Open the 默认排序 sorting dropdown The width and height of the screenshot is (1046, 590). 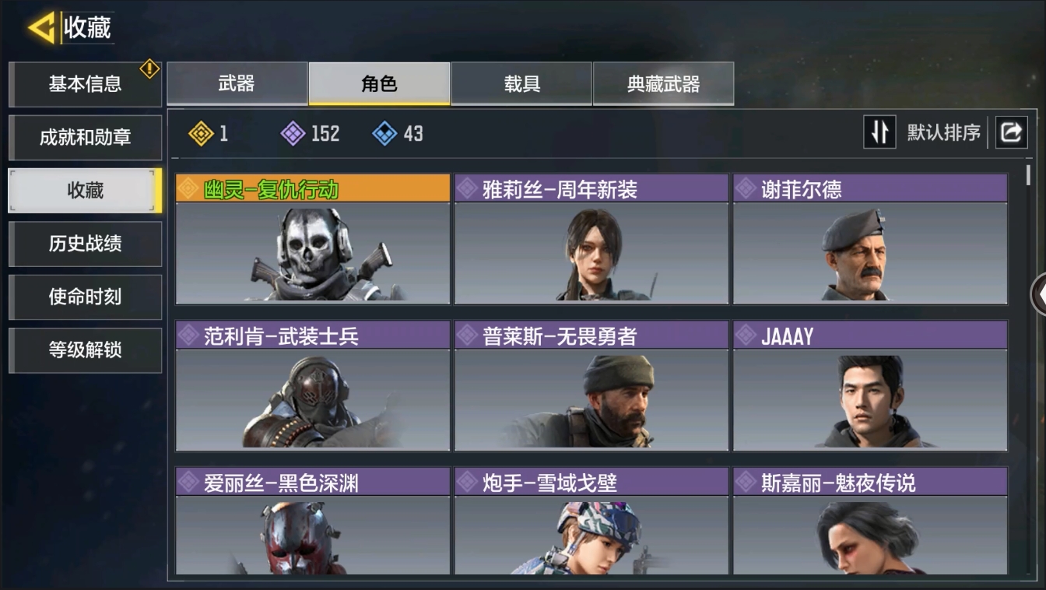pyautogui.click(x=943, y=132)
